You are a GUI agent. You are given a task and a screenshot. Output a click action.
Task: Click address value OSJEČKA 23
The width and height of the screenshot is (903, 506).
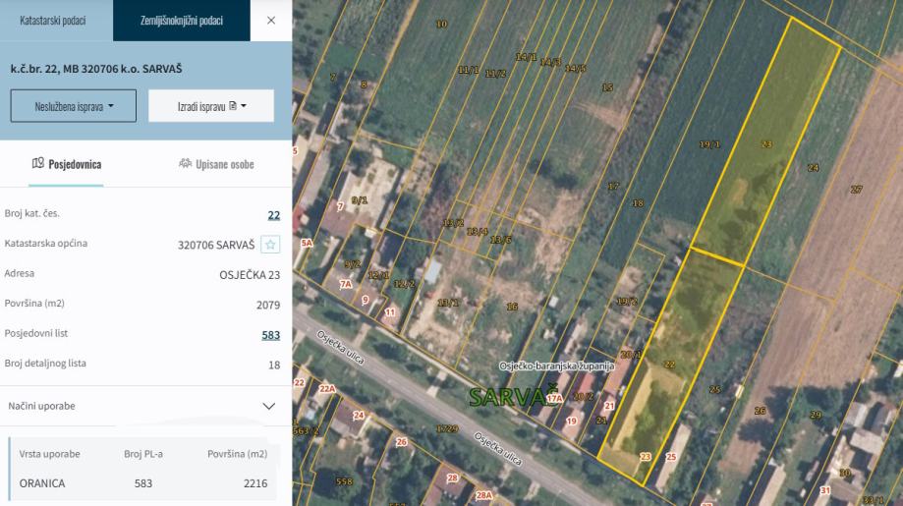(x=250, y=275)
